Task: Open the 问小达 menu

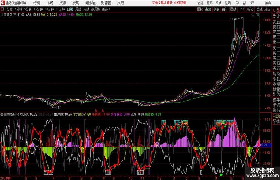Action: (x=90, y=3)
